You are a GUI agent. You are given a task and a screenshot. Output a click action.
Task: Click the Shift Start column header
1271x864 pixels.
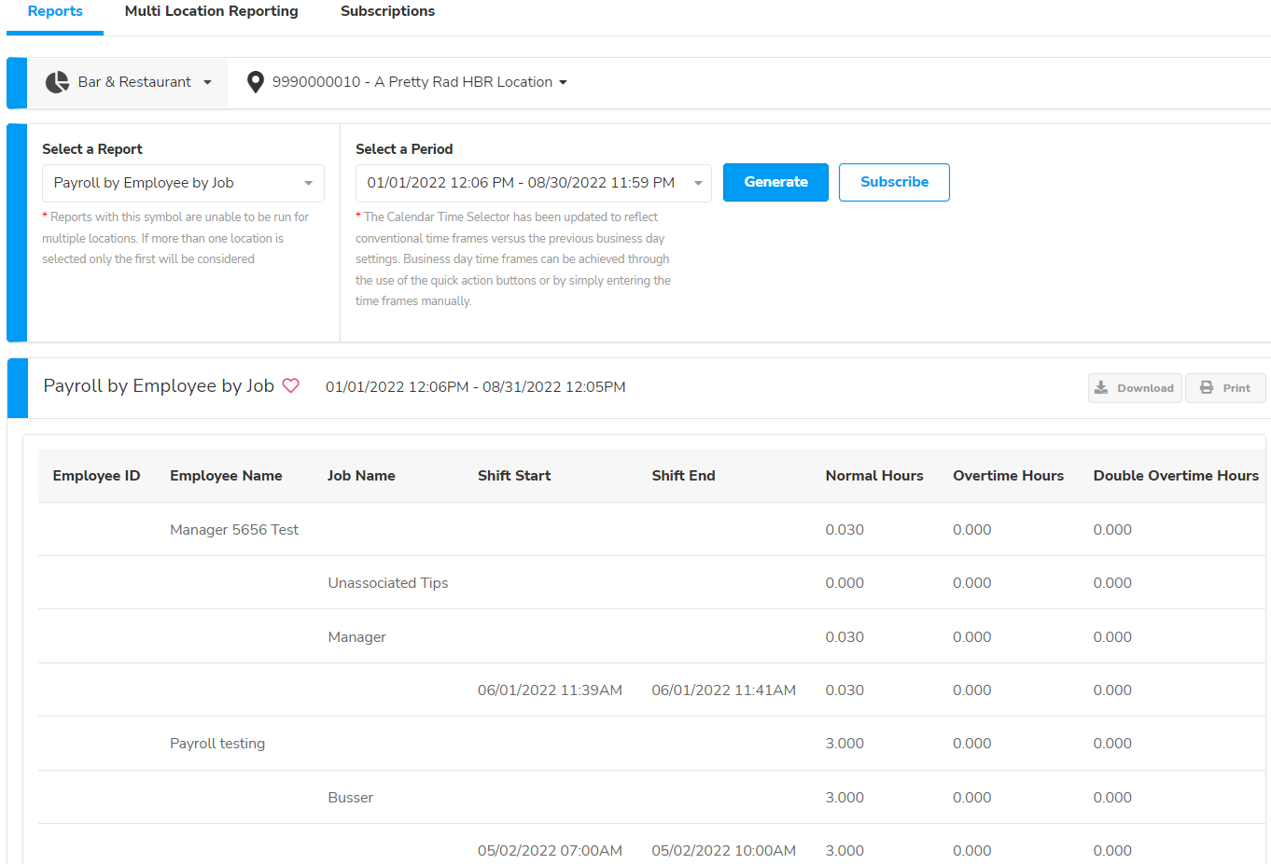(x=513, y=476)
